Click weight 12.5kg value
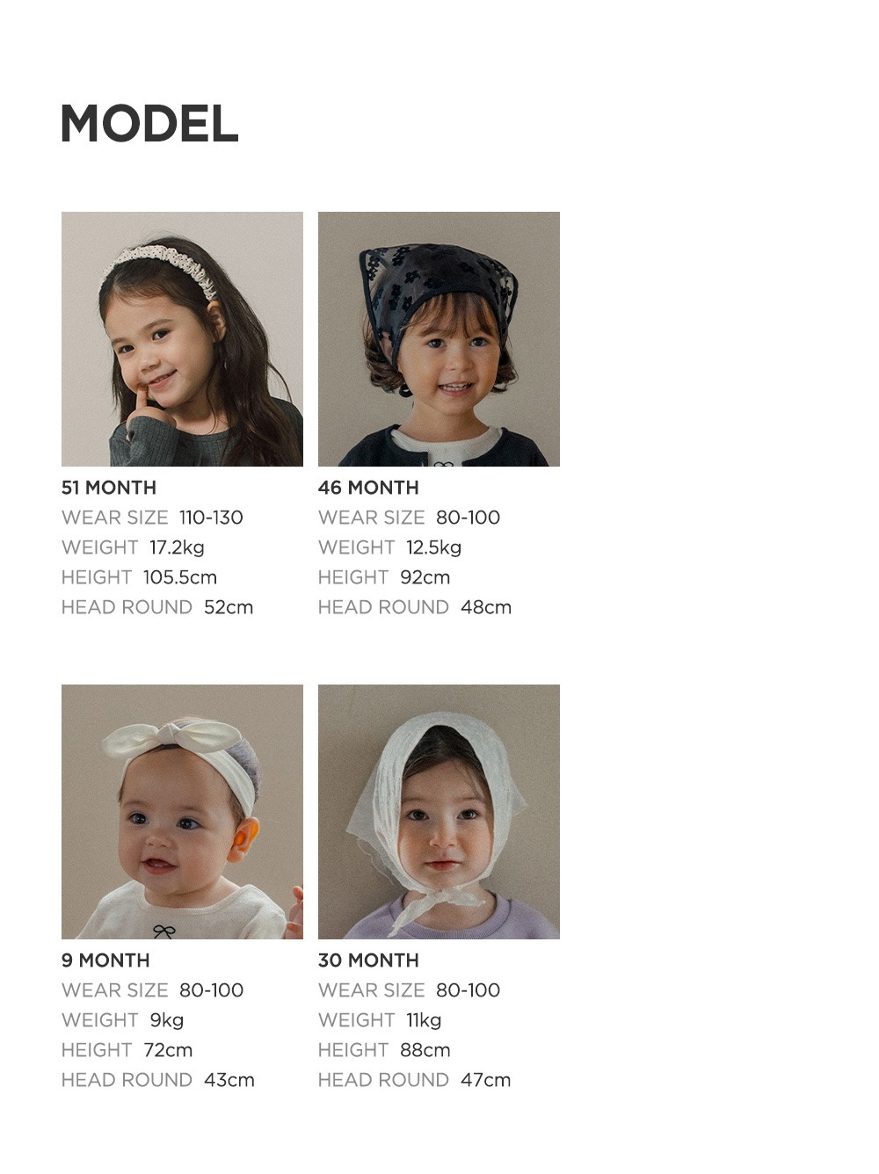Screen dimensions: 879x1174 coord(433,547)
